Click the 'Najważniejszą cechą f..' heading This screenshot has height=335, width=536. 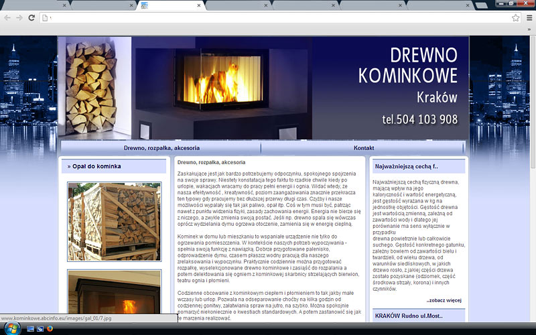407,166
